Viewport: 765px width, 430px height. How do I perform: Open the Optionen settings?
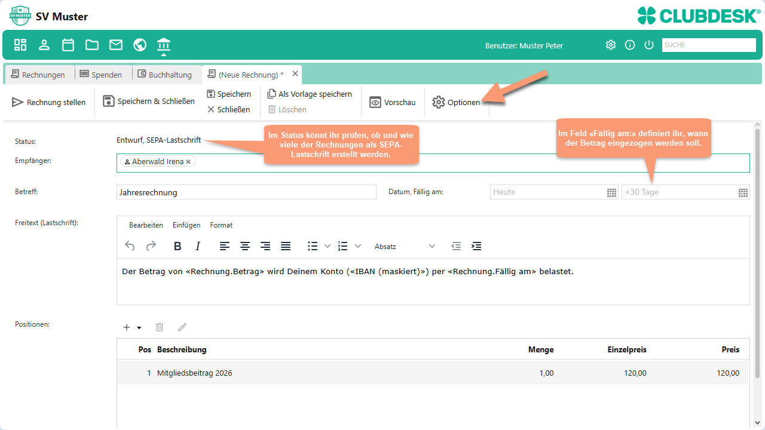pyautogui.click(x=457, y=102)
